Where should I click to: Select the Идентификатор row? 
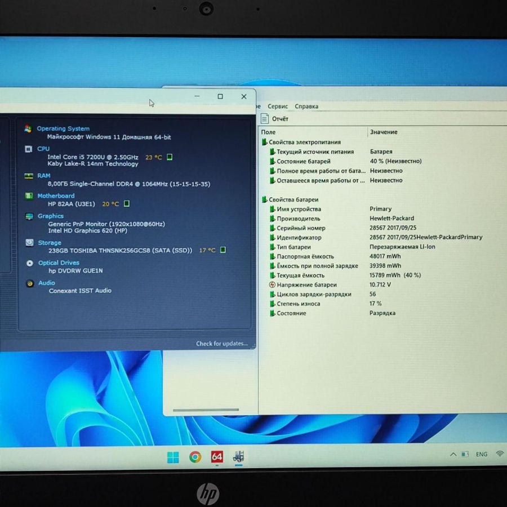[376, 237]
